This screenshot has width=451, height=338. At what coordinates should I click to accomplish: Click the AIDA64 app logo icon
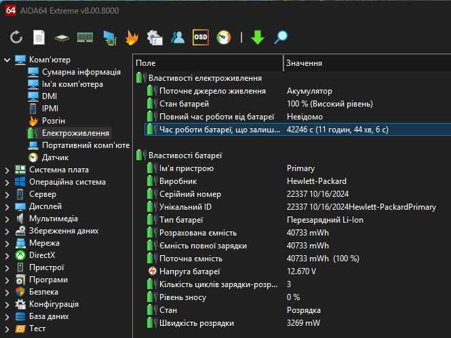click(11, 11)
